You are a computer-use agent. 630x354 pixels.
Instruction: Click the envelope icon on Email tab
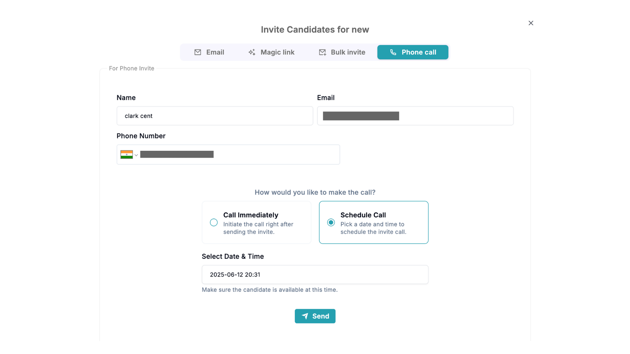198,52
